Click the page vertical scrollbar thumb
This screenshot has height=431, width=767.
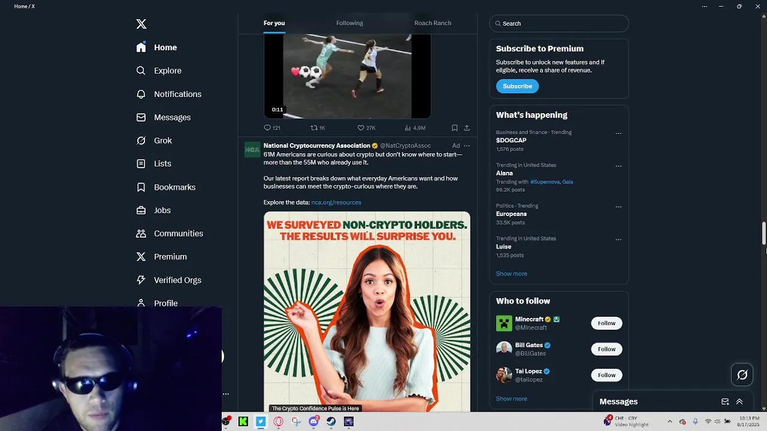point(764,233)
